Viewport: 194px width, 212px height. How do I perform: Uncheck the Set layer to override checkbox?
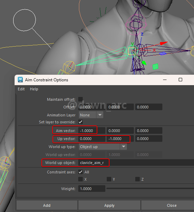(81, 122)
